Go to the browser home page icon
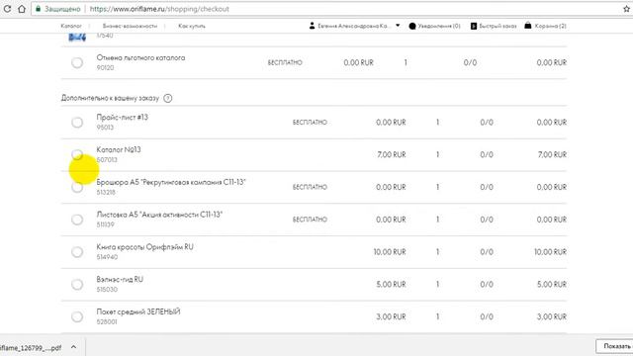 (22, 9)
